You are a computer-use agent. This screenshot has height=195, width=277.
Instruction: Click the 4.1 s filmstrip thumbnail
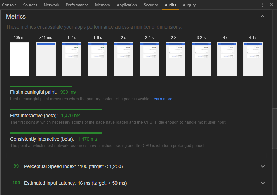[x=253, y=59]
